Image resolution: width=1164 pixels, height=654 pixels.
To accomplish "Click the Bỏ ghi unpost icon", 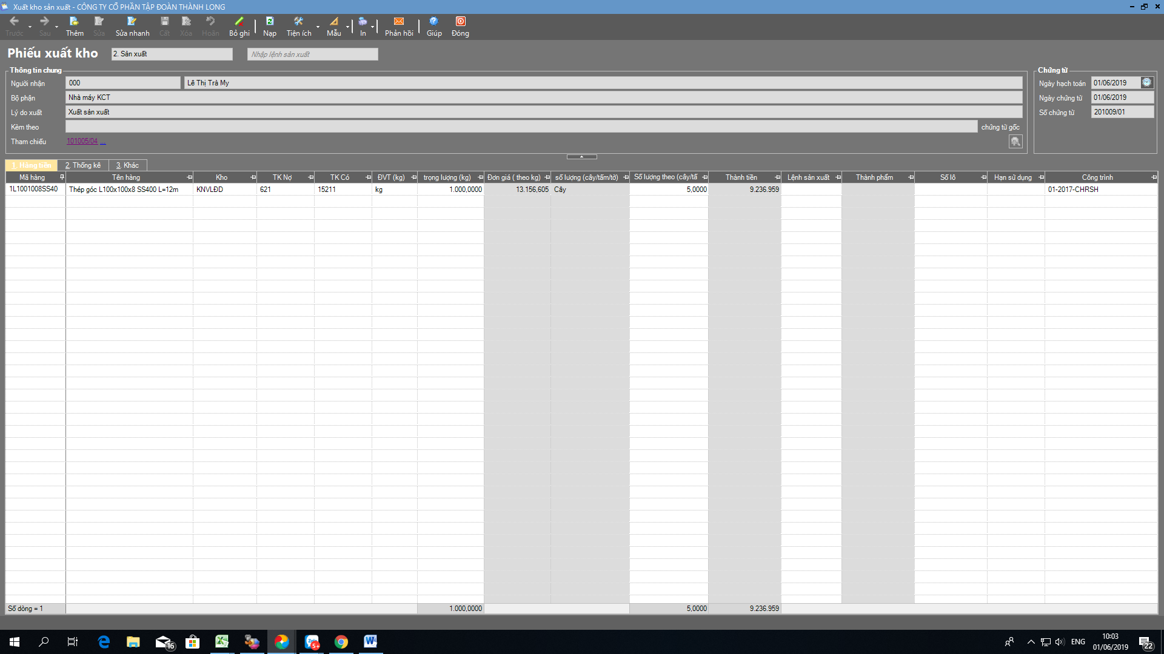I will tap(239, 22).
